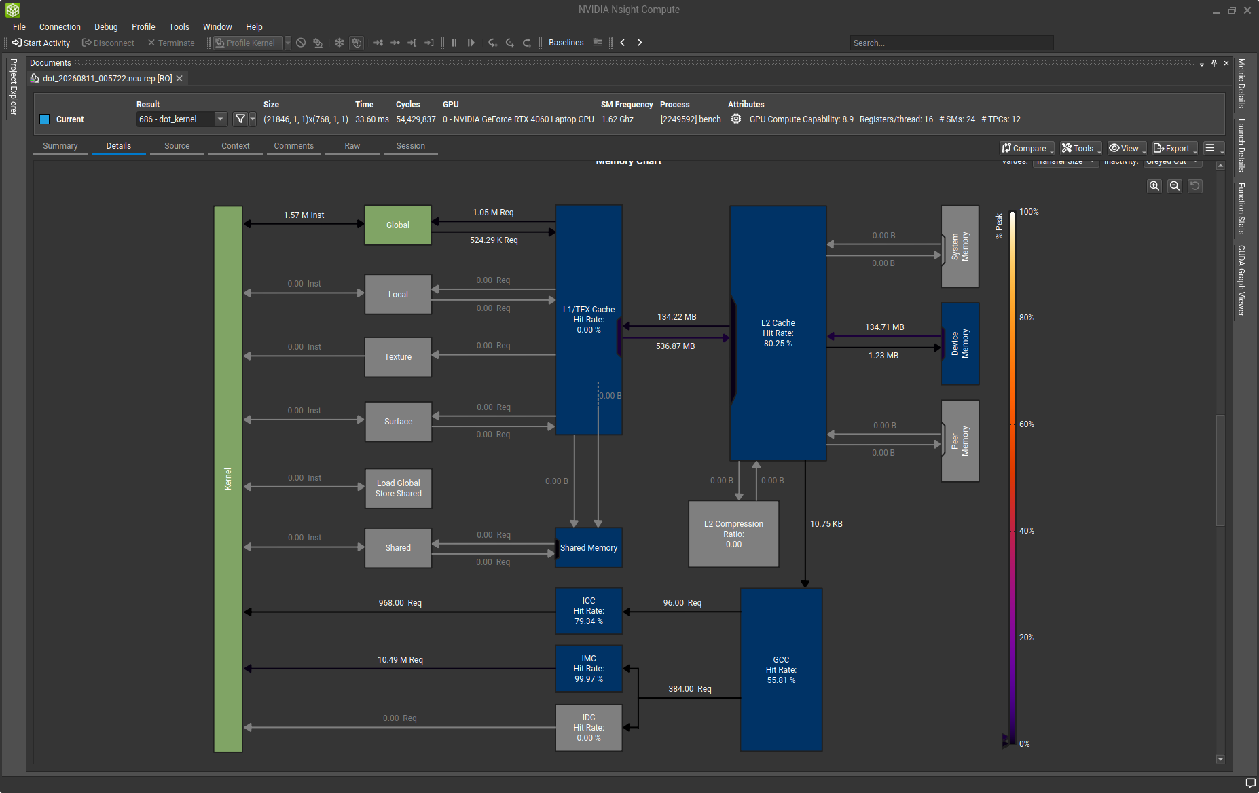
Task: Go to the next result arrow
Action: click(x=640, y=43)
